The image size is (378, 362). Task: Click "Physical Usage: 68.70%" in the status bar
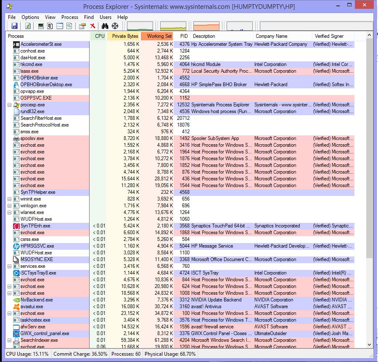point(170,354)
